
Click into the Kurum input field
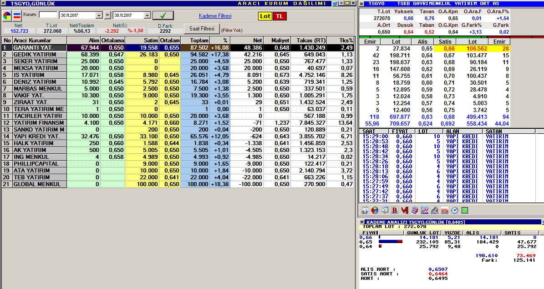click(x=48, y=15)
